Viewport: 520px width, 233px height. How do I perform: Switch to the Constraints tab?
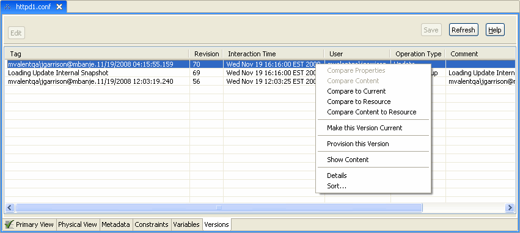pos(152,224)
